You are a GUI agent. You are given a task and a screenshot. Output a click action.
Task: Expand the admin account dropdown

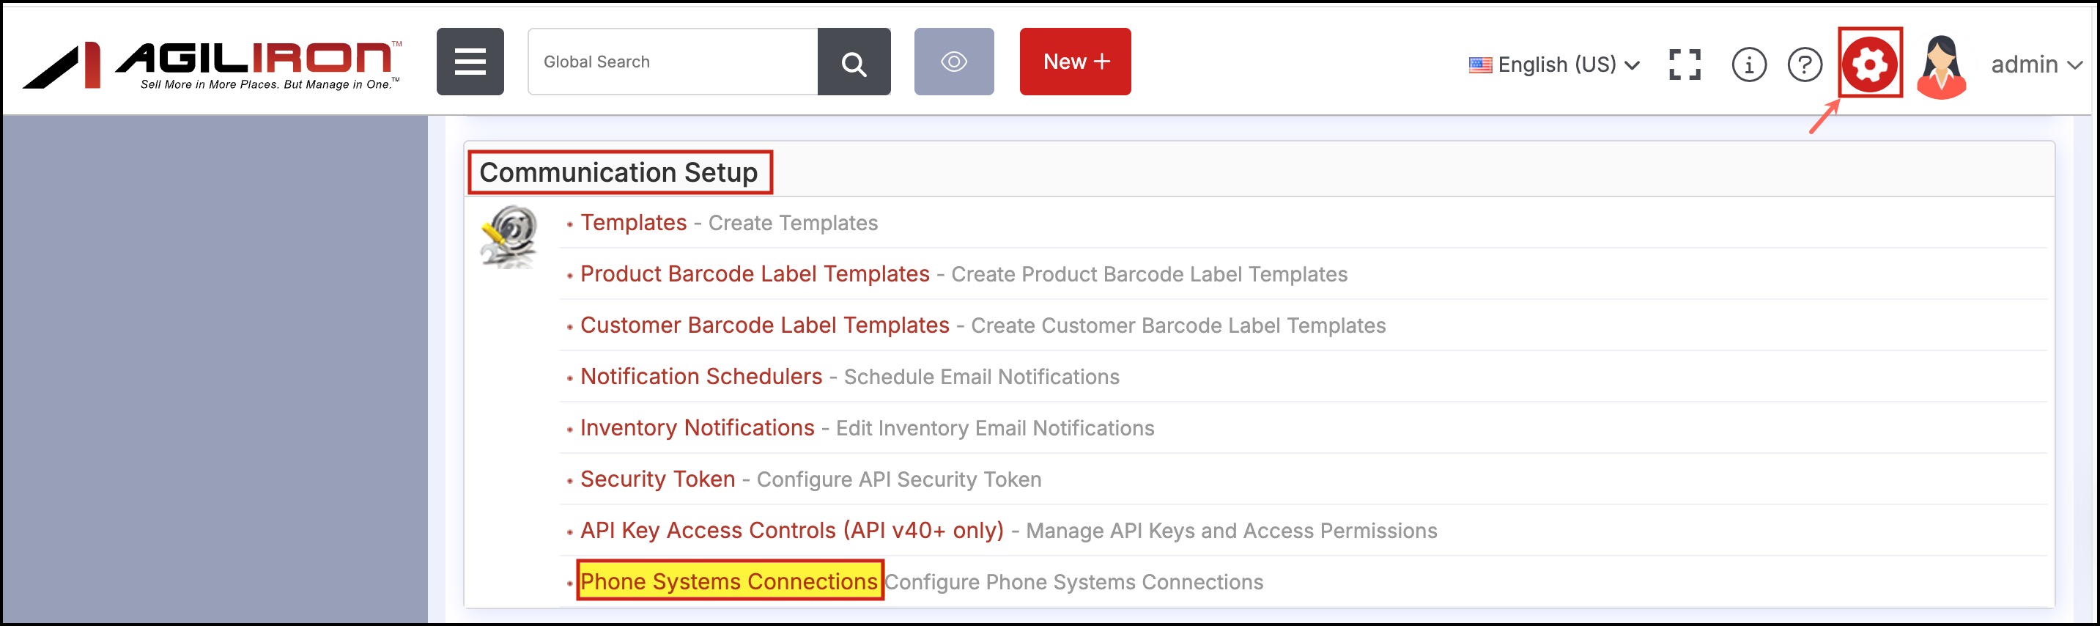point(2036,65)
